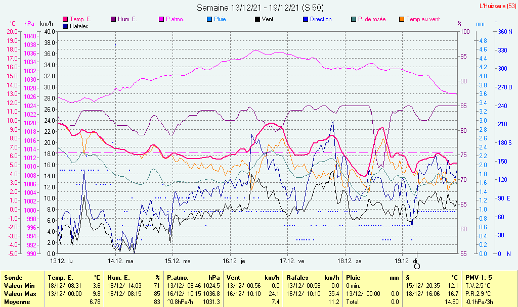Image resolution: width=518 pixels, height=307 pixels.
Task: Click the maximum gust value '35.4'
Action: 334,294
